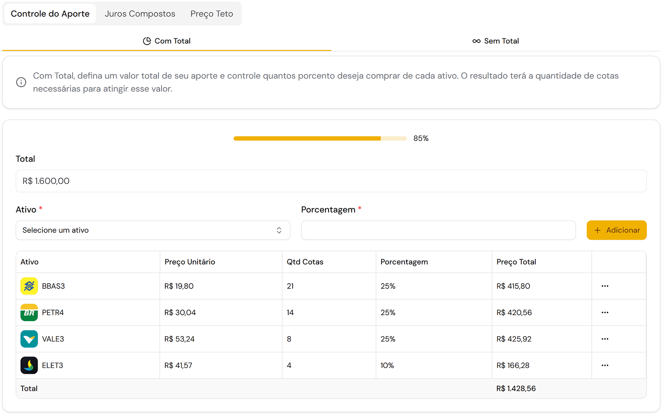Select the Com Total mode tab
Viewport: 664px width, 417px height.
coord(167,41)
